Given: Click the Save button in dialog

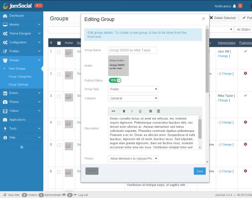Looking at the screenshot, I should pyautogui.click(x=199, y=171).
